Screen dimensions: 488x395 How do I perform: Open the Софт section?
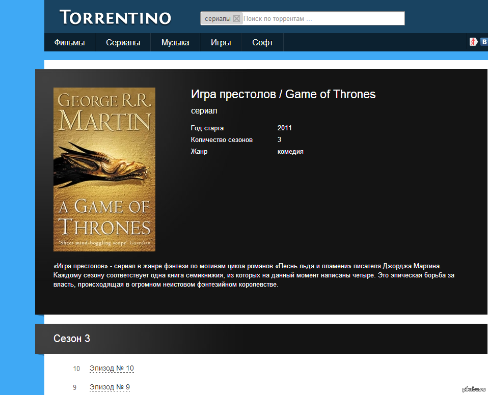click(262, 43)
